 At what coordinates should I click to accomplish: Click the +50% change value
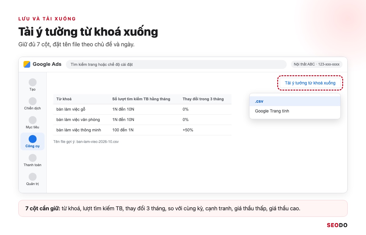click(x=188, y=130)
